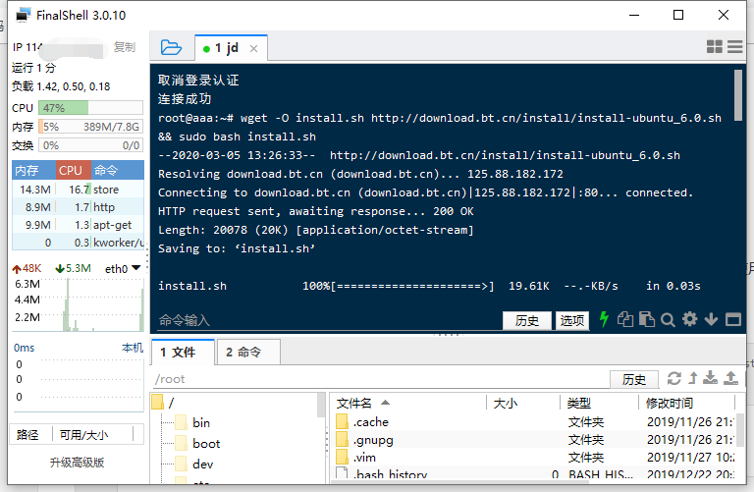This screenshot has width=754, height=492.
Task: Click the 升级高级版 upgrade link
Action: click(77, 463)
